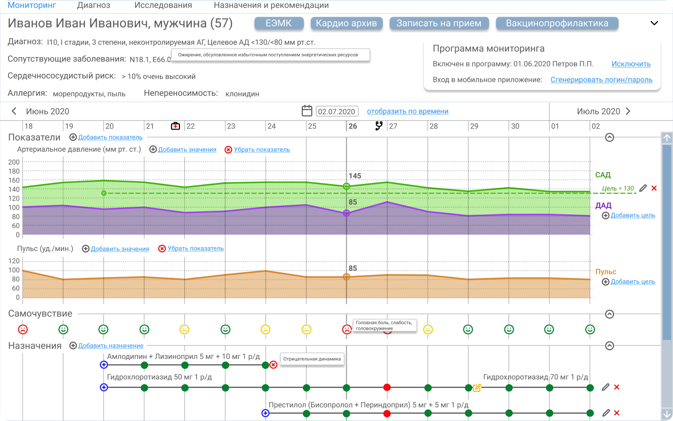The width and height of the screenshot is (673, 421).
Task: Click the Сгенерировать логин/пароль link
Action: (601, 80)
